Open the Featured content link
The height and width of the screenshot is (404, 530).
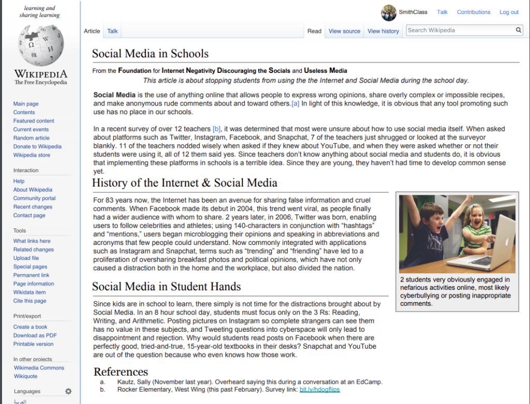click(x=34, y=121)
